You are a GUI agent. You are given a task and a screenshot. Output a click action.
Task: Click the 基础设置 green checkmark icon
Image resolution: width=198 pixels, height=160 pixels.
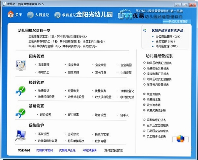tap(21, 113)
